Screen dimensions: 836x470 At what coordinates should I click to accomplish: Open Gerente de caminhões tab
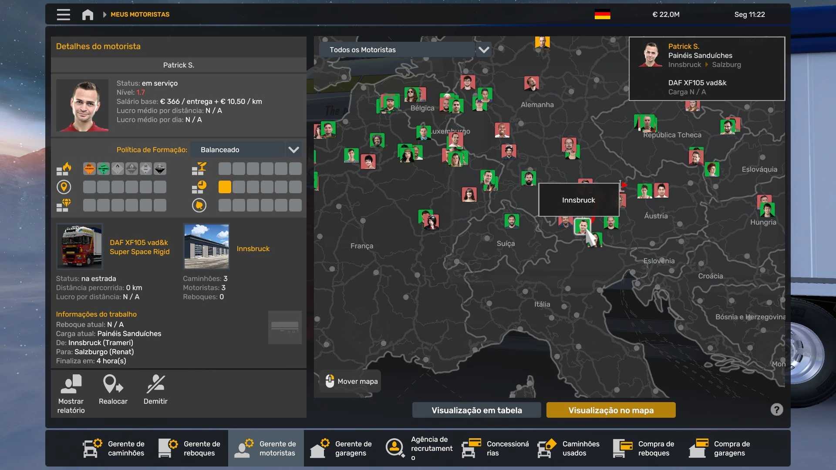pos(114,448)
